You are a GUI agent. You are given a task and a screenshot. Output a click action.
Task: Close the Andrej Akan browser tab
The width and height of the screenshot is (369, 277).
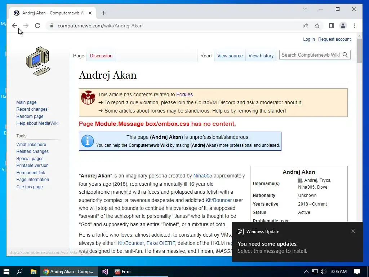click(90, 13)
